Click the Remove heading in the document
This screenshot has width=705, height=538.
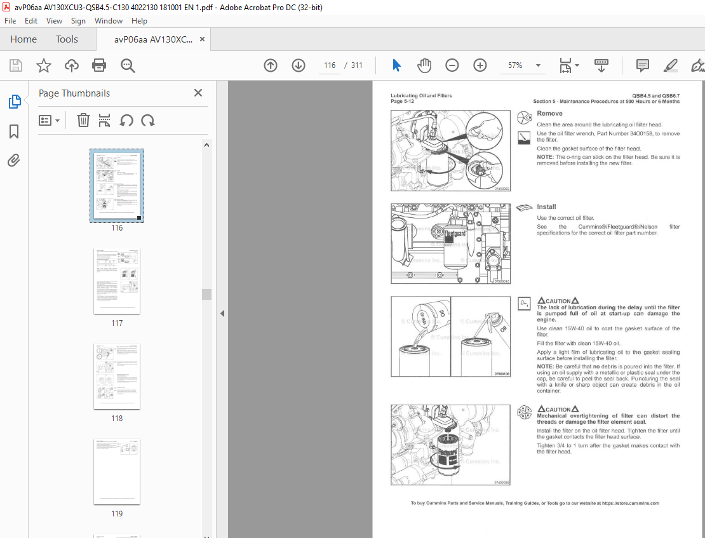pos(549,113)
